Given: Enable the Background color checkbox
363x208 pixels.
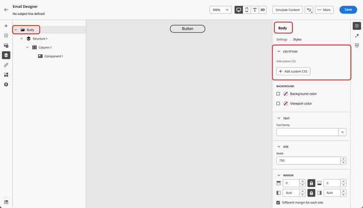Looking at the screenshot, I should pyautogui.click(x=278, y=94).
